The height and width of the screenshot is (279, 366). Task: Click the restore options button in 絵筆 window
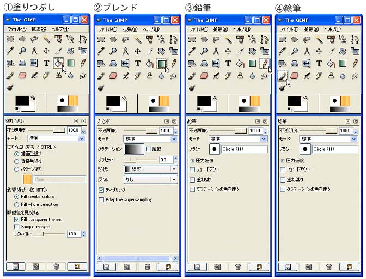(x=308, y=266)
